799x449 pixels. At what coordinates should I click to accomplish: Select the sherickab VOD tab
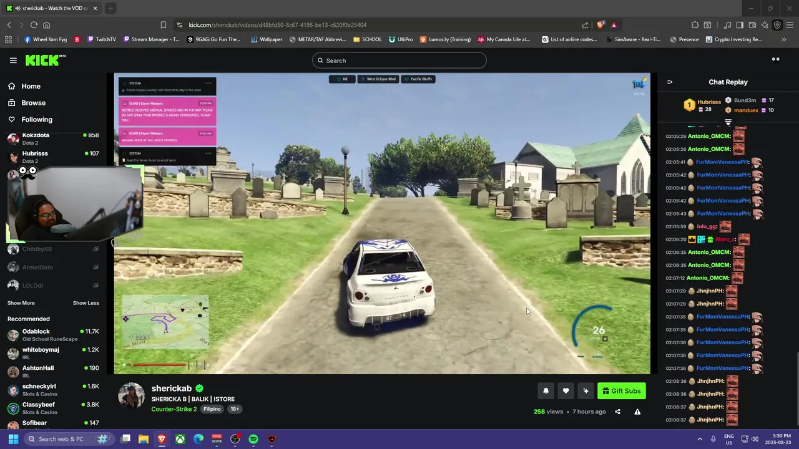pos(51,8)
